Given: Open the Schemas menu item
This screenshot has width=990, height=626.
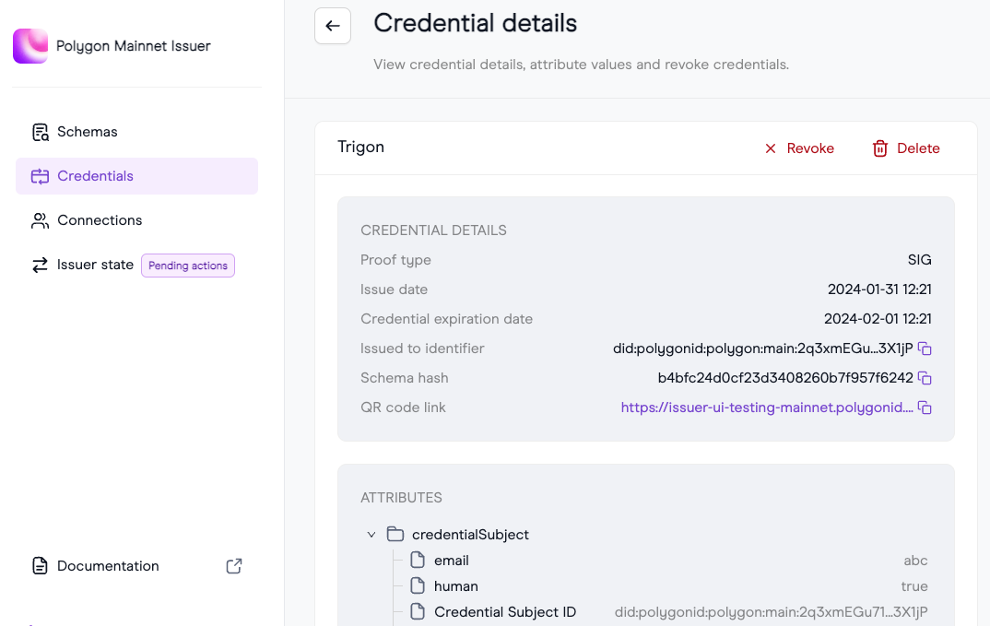Looking at the screenshot, I should coord(137,132).
